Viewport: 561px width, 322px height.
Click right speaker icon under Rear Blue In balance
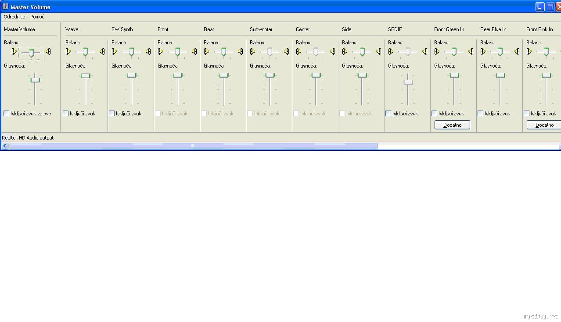click(517, 52)
